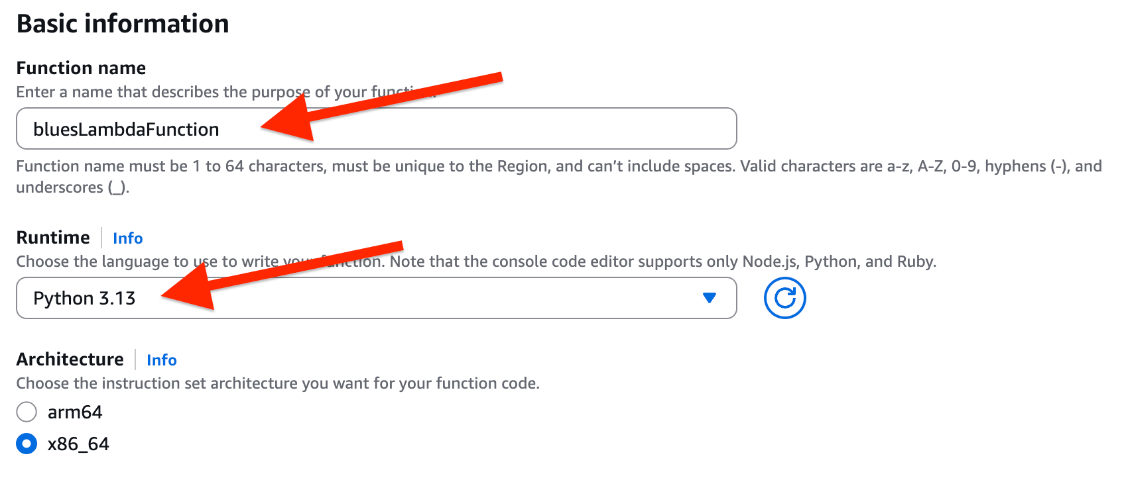Click the Runtime section label
Screen dimensions: 1122x478
pyautogui.click(x=53, y=238)
